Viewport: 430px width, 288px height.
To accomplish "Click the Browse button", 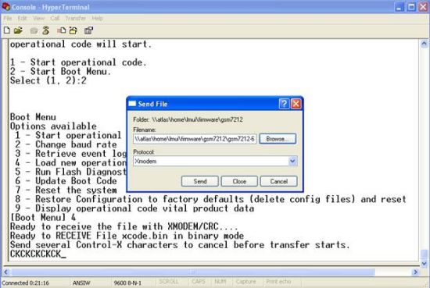I will coord(278,139).
